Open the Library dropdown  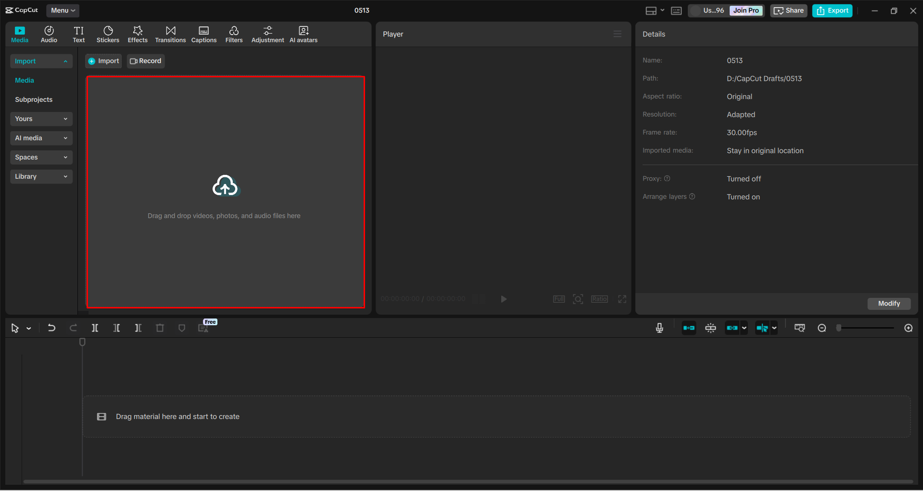click(x=41, y=176)
